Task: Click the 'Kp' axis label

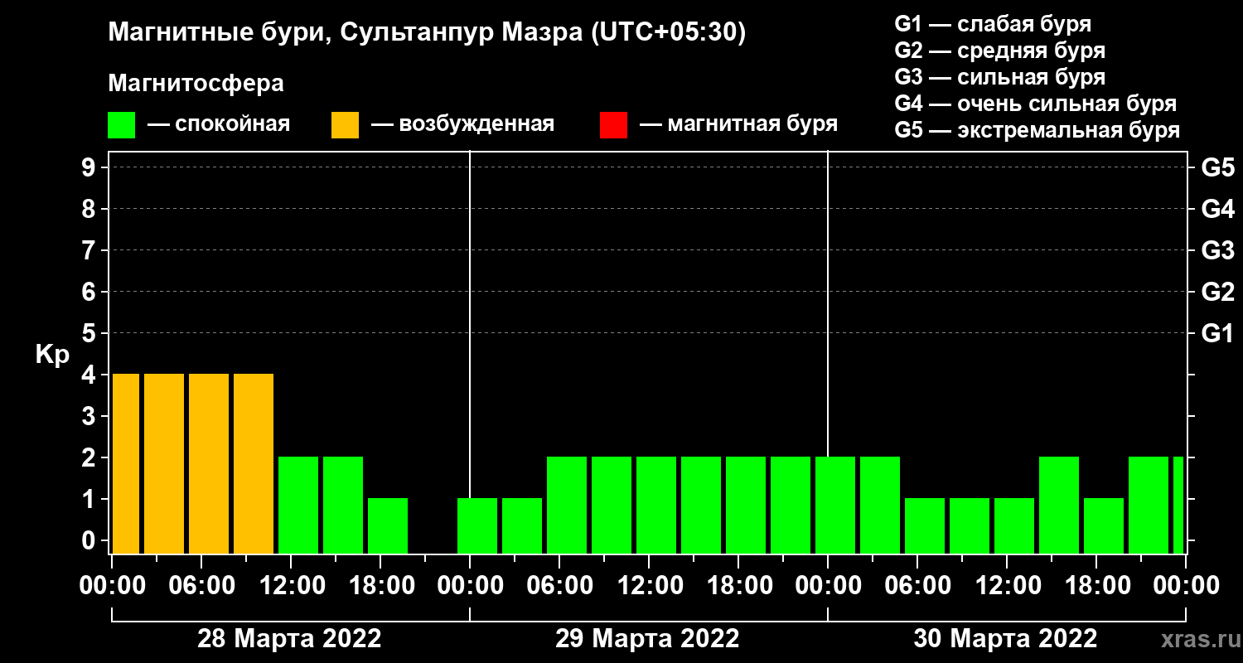Action: [x=52, y=355]
